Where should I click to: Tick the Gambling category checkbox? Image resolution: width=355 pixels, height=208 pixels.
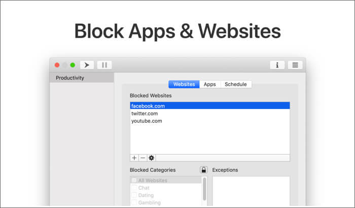pyautogui.click(x=134, y=202)
